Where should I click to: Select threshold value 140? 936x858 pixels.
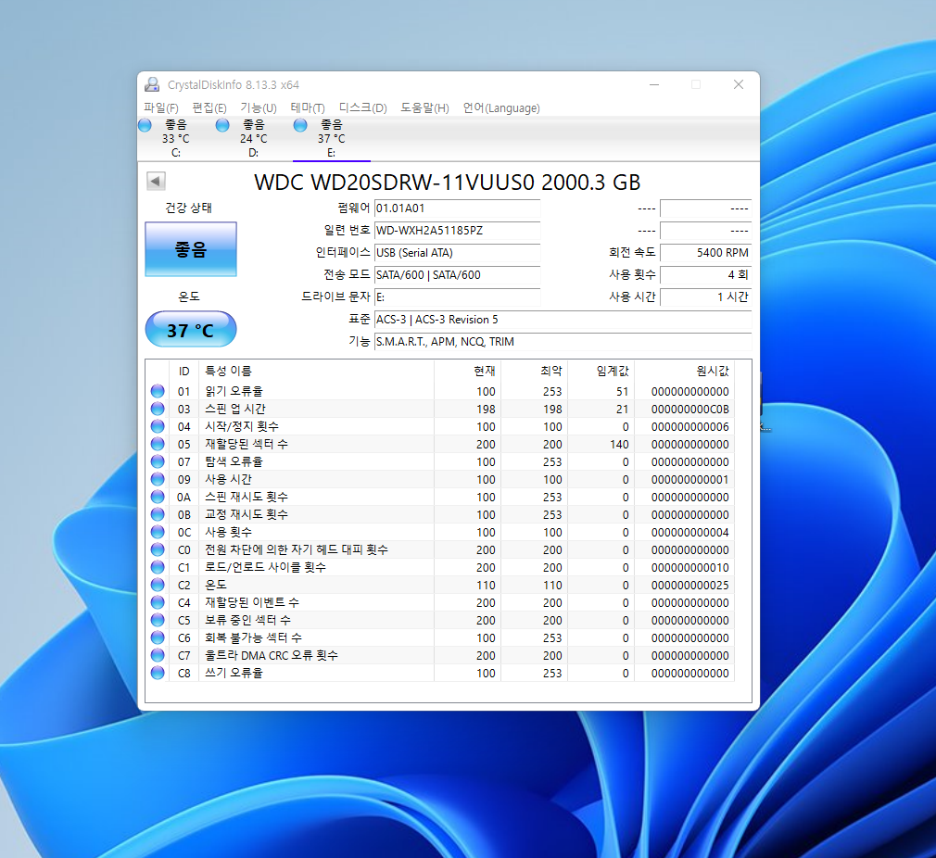(619, 445)
